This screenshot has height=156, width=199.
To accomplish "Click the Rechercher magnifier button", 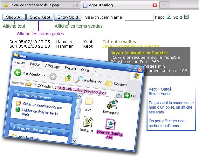I will click(x=88, y=80).
